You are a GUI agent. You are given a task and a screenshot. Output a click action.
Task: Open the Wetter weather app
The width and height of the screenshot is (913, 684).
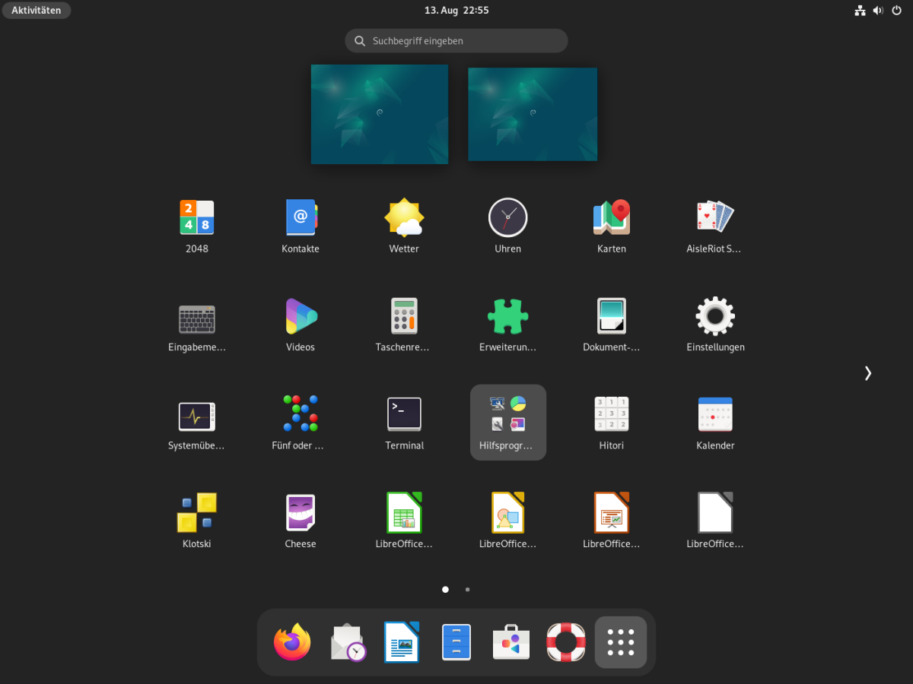pyautogui.click(x=404, y=217)
